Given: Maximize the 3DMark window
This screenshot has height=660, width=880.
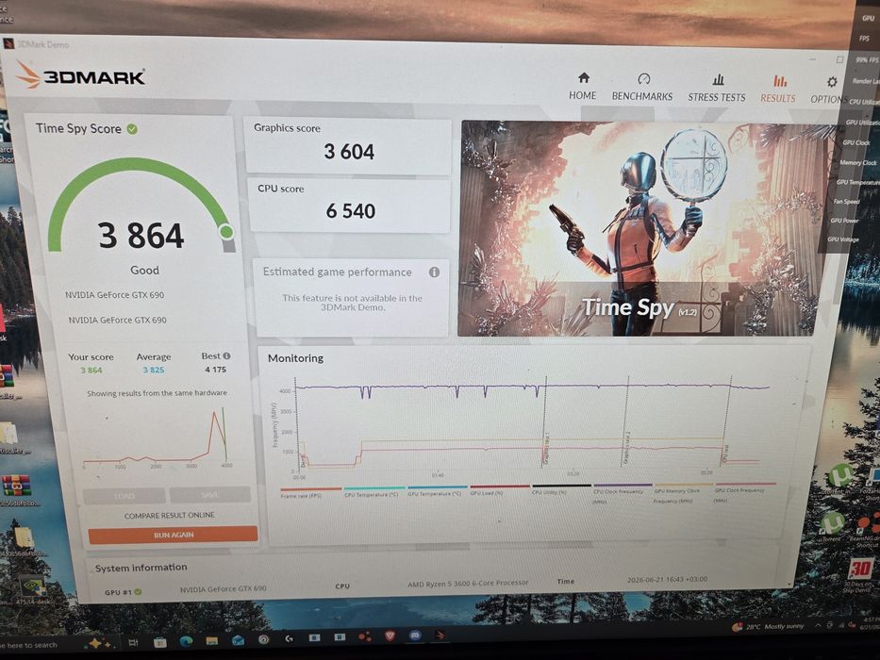Looking at the screenshot, I should [839, 59].
